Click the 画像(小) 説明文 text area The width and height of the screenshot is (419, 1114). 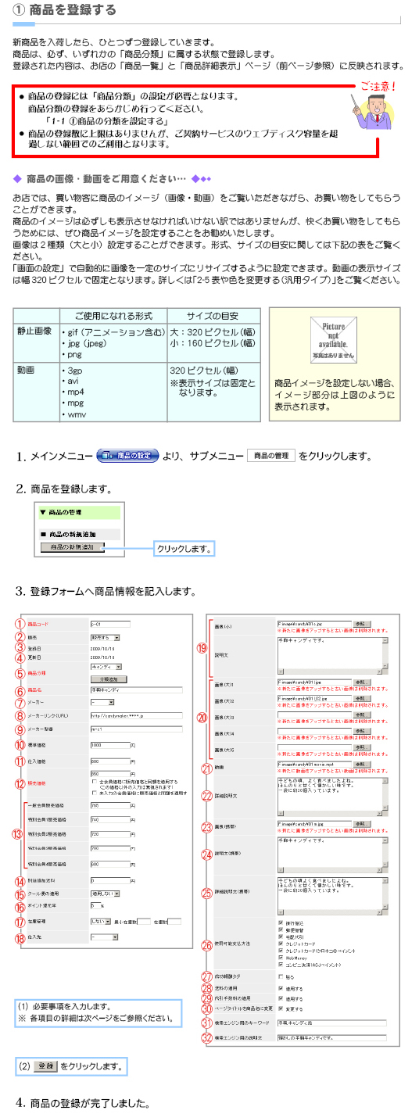[x=333, y=656]
